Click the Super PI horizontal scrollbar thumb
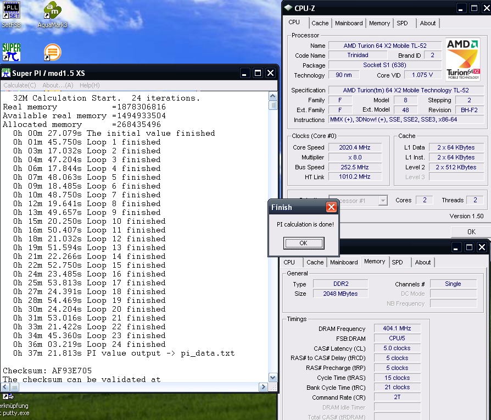 click(14, 387)
